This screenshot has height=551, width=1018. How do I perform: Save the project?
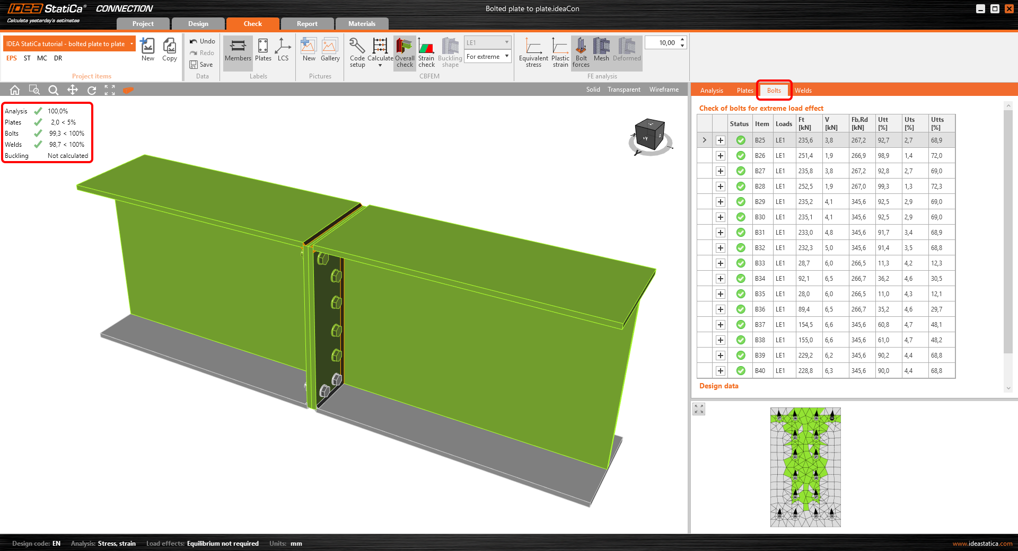(201, 64)
